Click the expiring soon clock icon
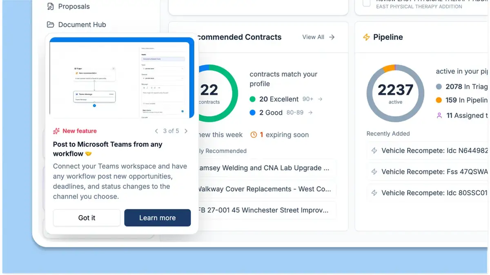 click(x=254, y=135)
